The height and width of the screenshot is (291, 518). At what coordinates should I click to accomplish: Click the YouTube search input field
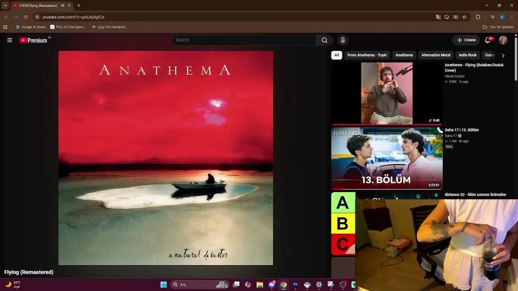click(244, 40)
